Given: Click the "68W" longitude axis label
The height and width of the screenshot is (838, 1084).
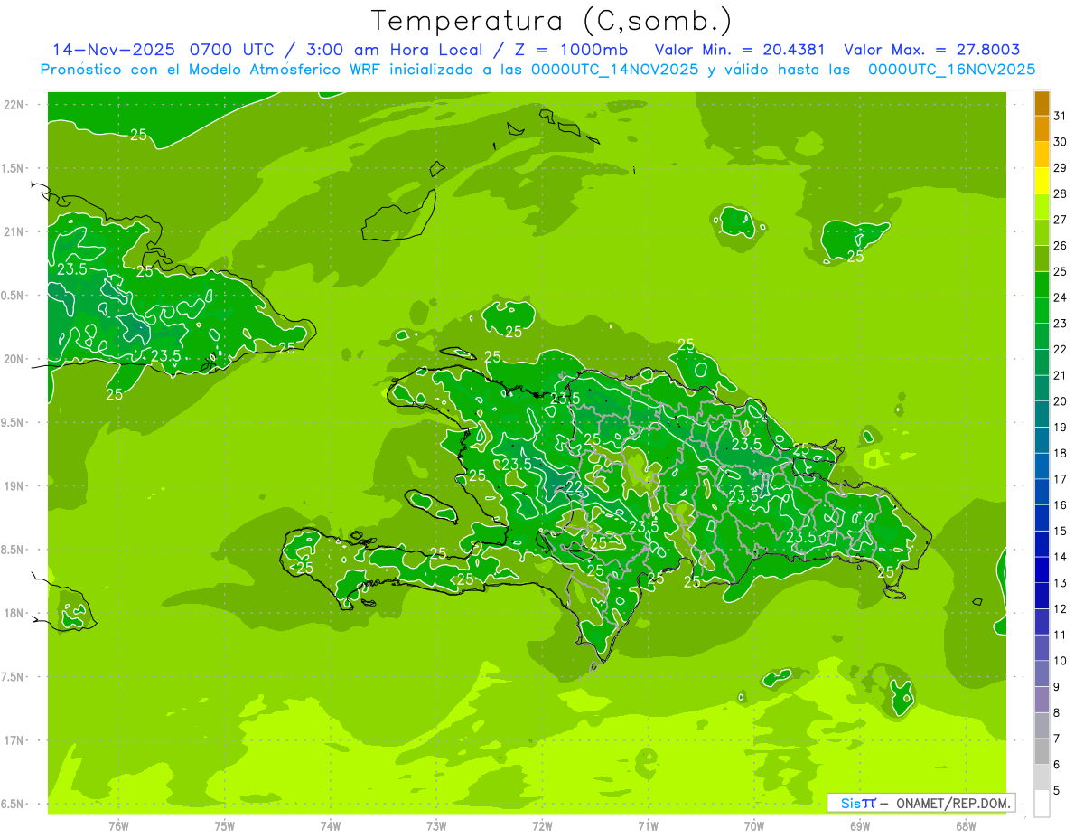Looking at the screenshot, I should (966, 826).
